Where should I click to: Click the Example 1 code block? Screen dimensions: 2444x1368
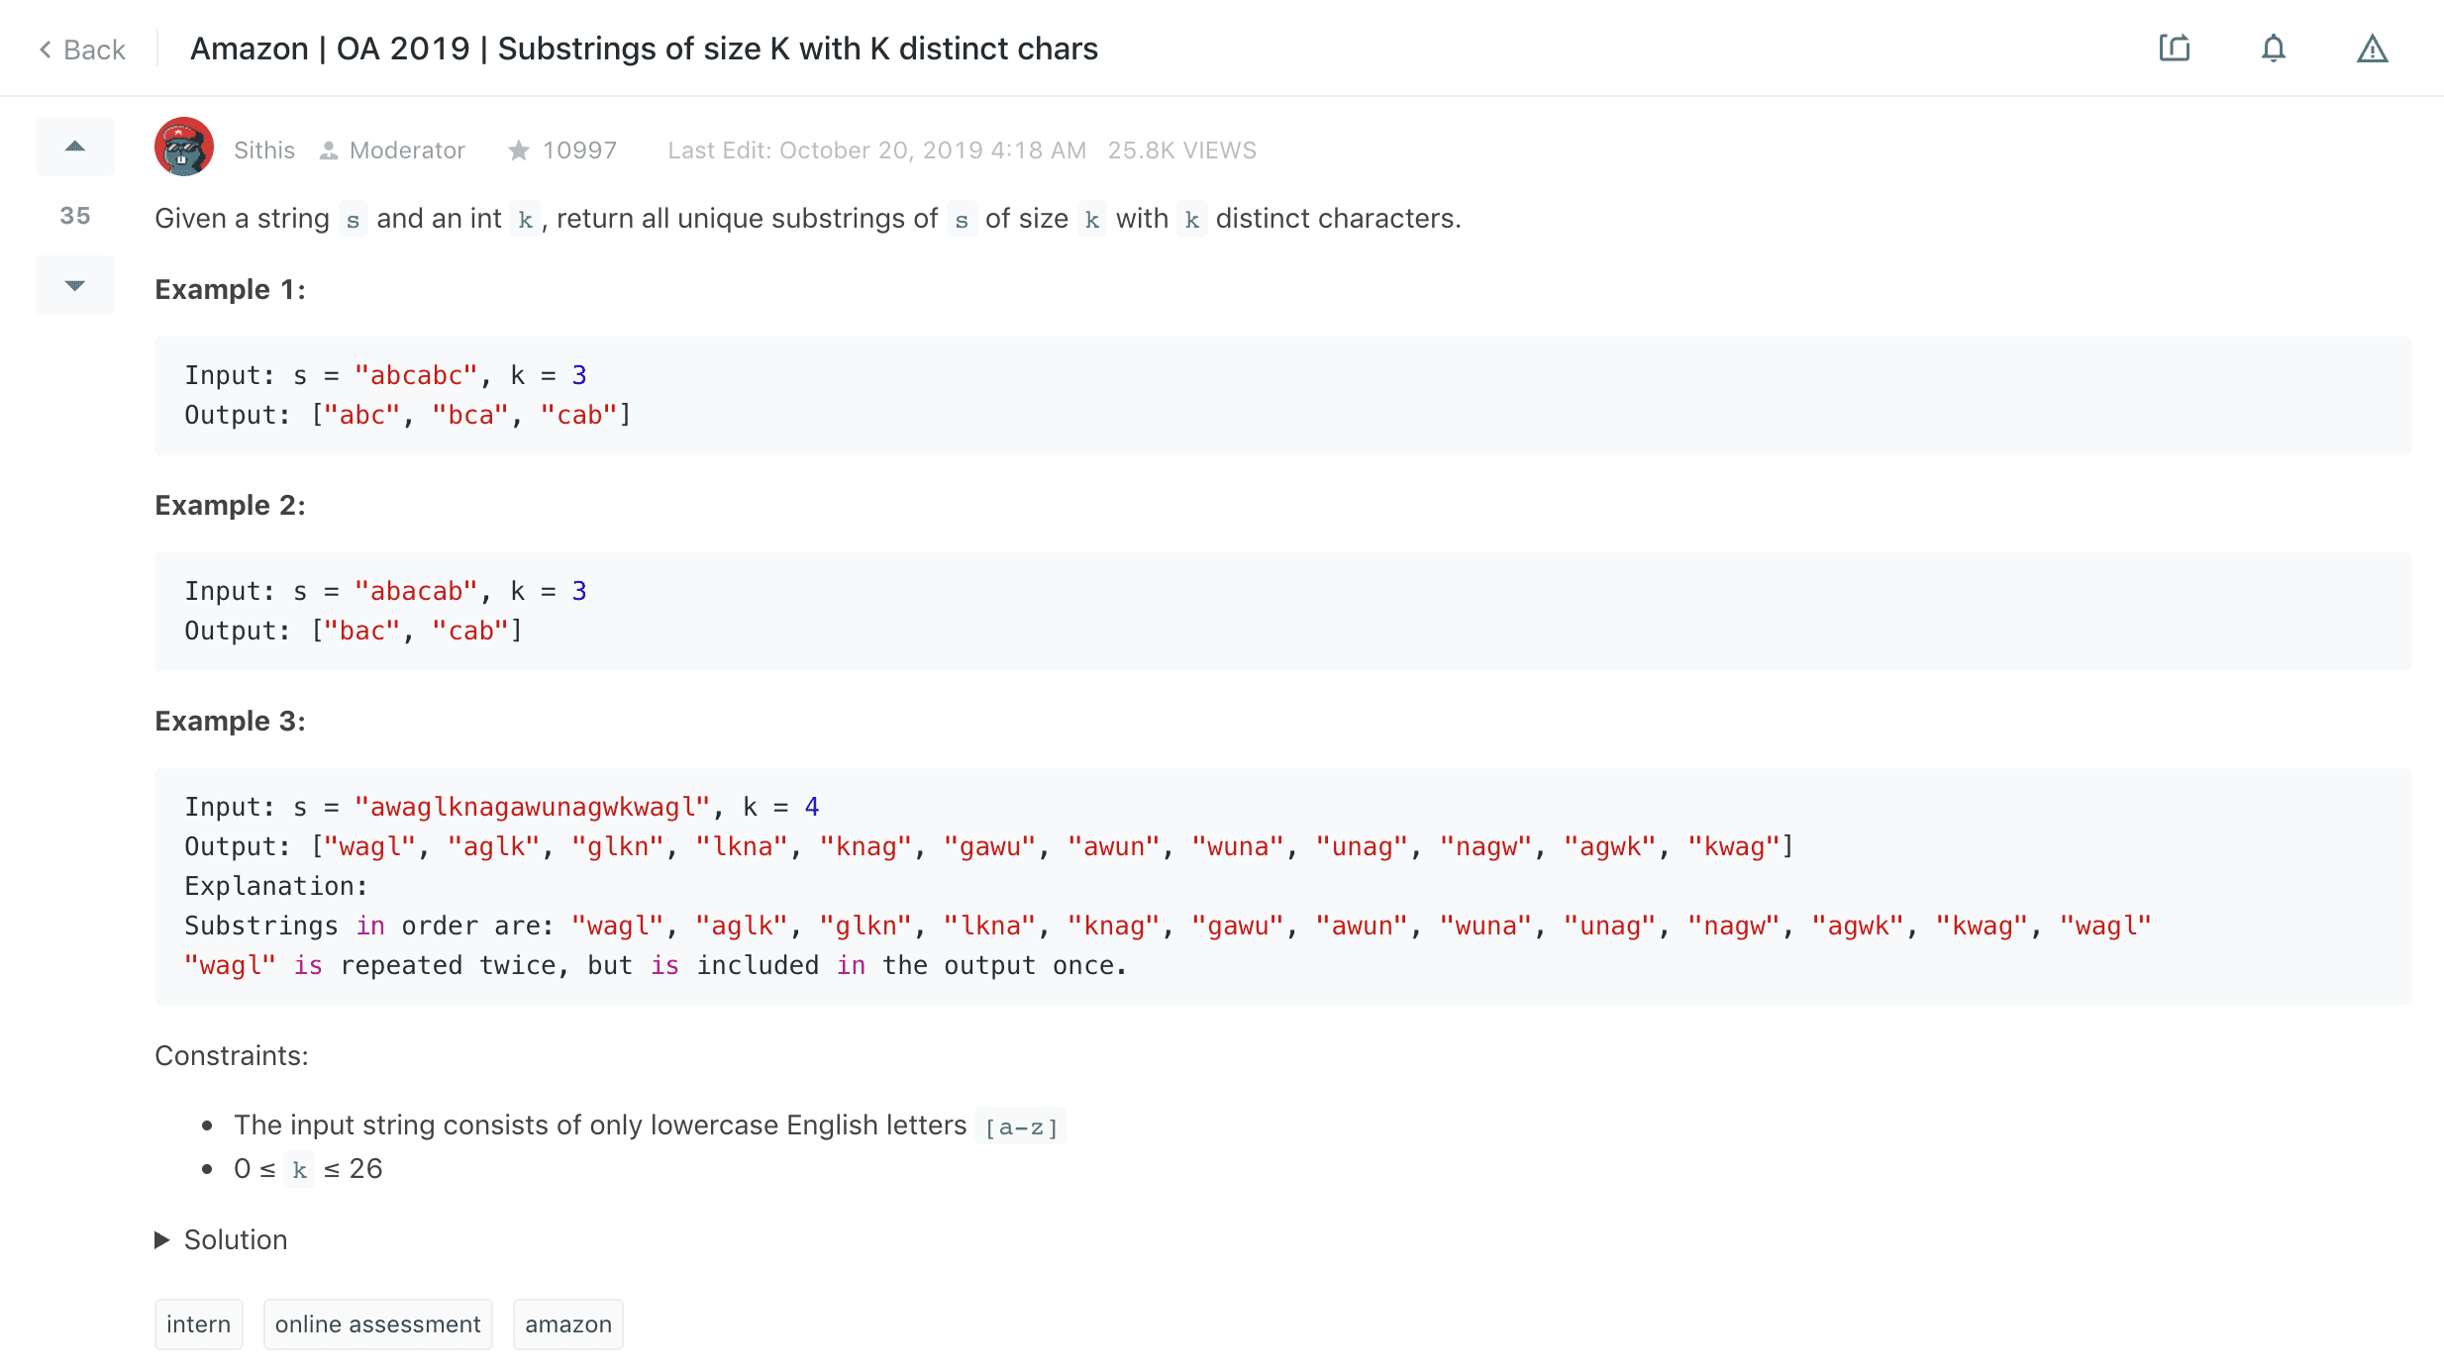1282,396
